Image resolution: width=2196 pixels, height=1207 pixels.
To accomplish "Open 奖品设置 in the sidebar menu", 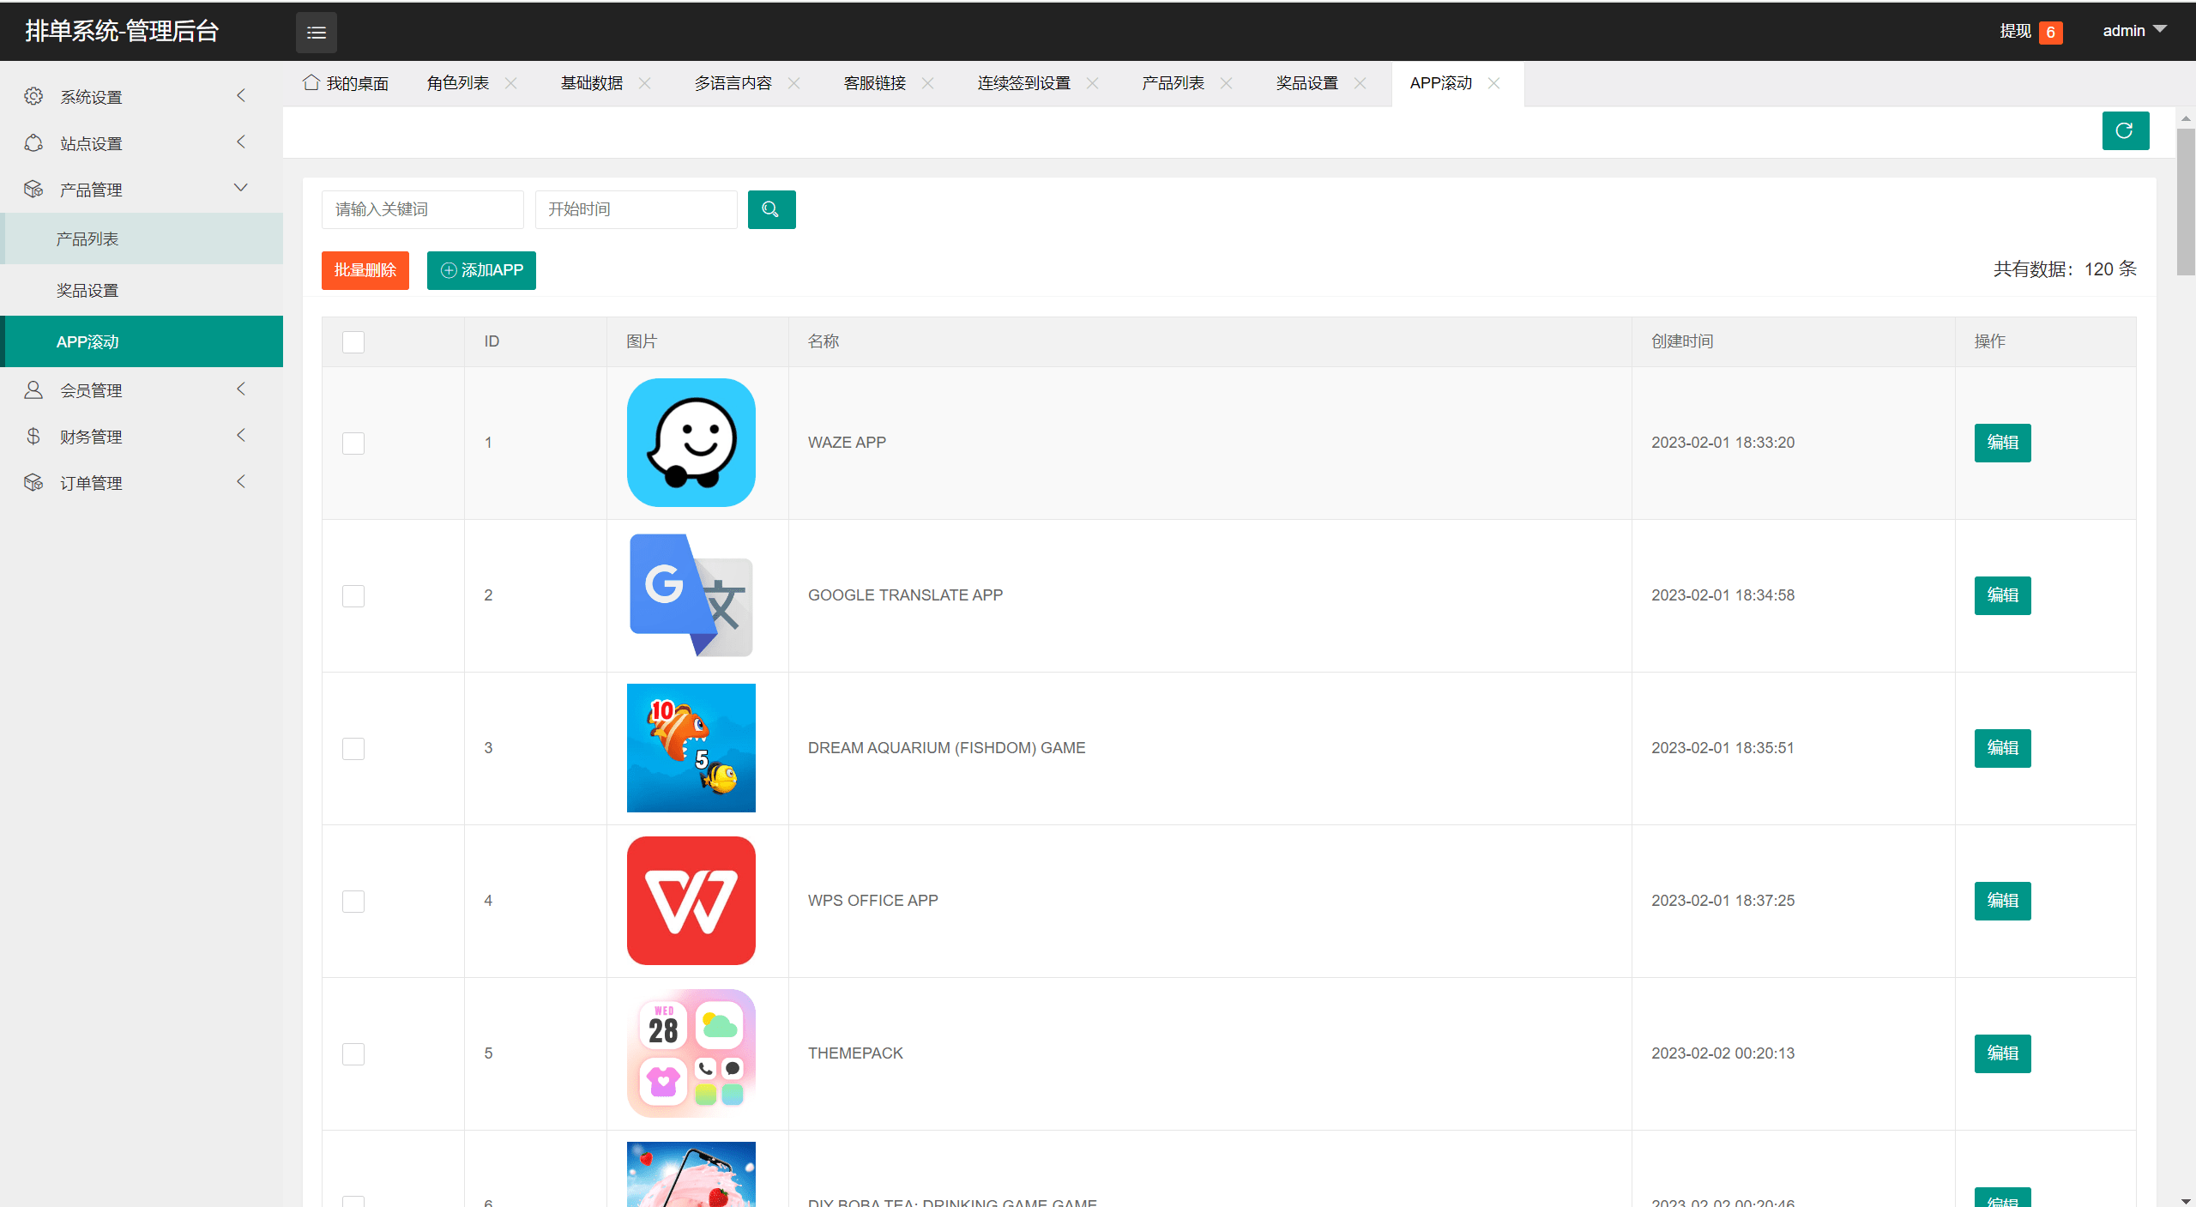I will point(87,291).
